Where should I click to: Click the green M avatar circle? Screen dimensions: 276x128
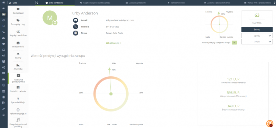point(50,18)
